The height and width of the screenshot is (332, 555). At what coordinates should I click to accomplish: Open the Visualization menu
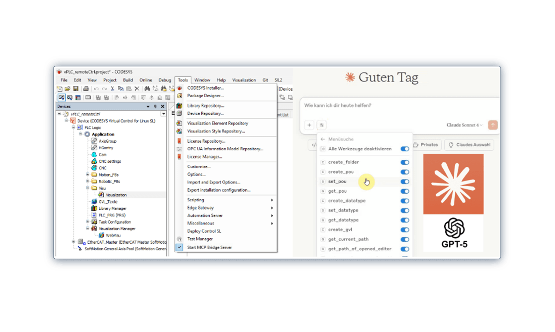pyautogui.click(x=244, y=80)
